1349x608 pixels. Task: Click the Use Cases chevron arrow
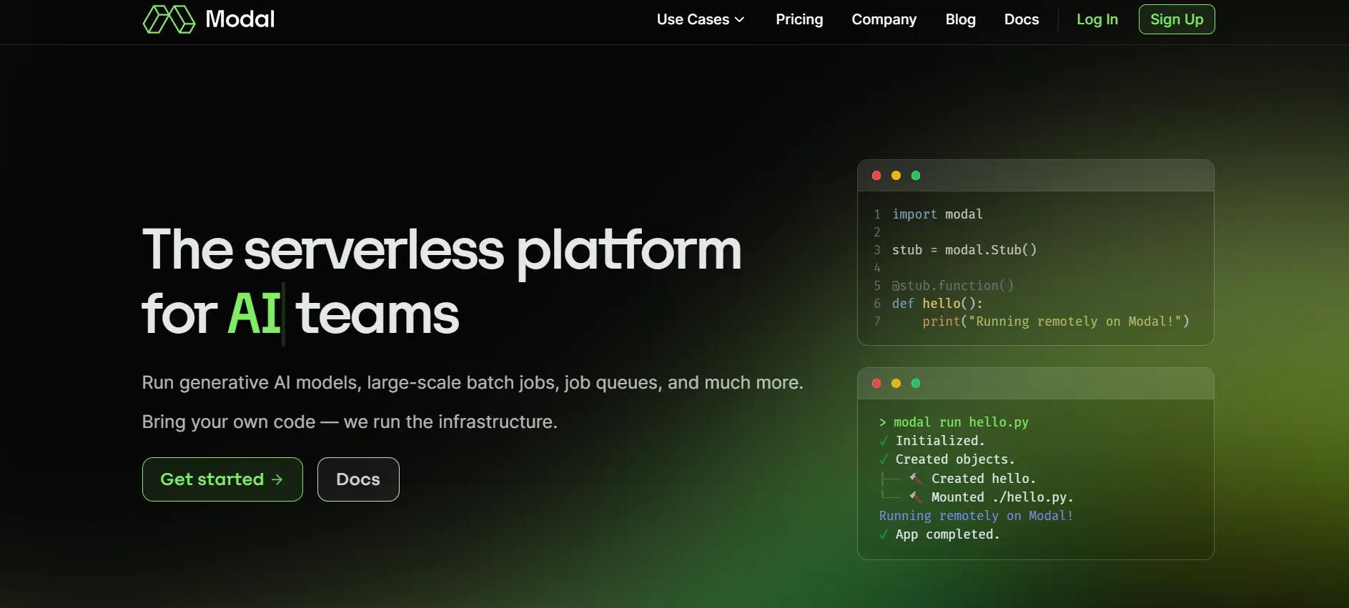739,20
